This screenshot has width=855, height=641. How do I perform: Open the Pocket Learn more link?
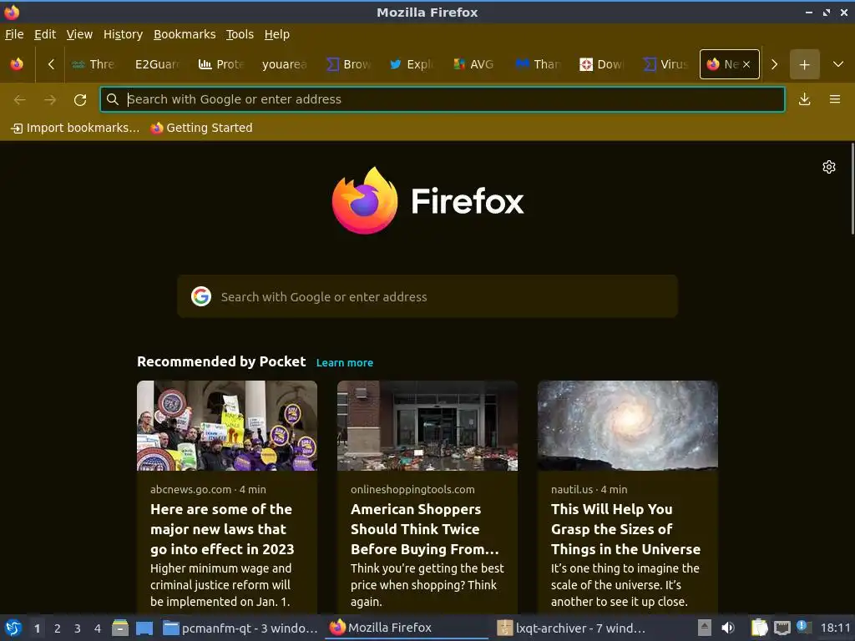pyautogui.click(x=345, y=362)
